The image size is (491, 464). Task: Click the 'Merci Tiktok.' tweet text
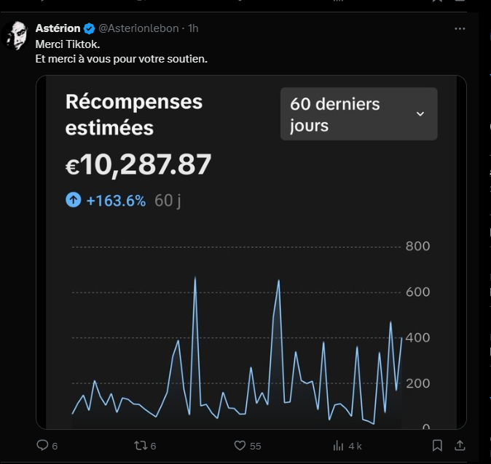[68, 44]
